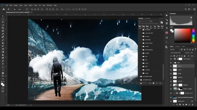Expand the fractals brush folder

pos(142,53)
